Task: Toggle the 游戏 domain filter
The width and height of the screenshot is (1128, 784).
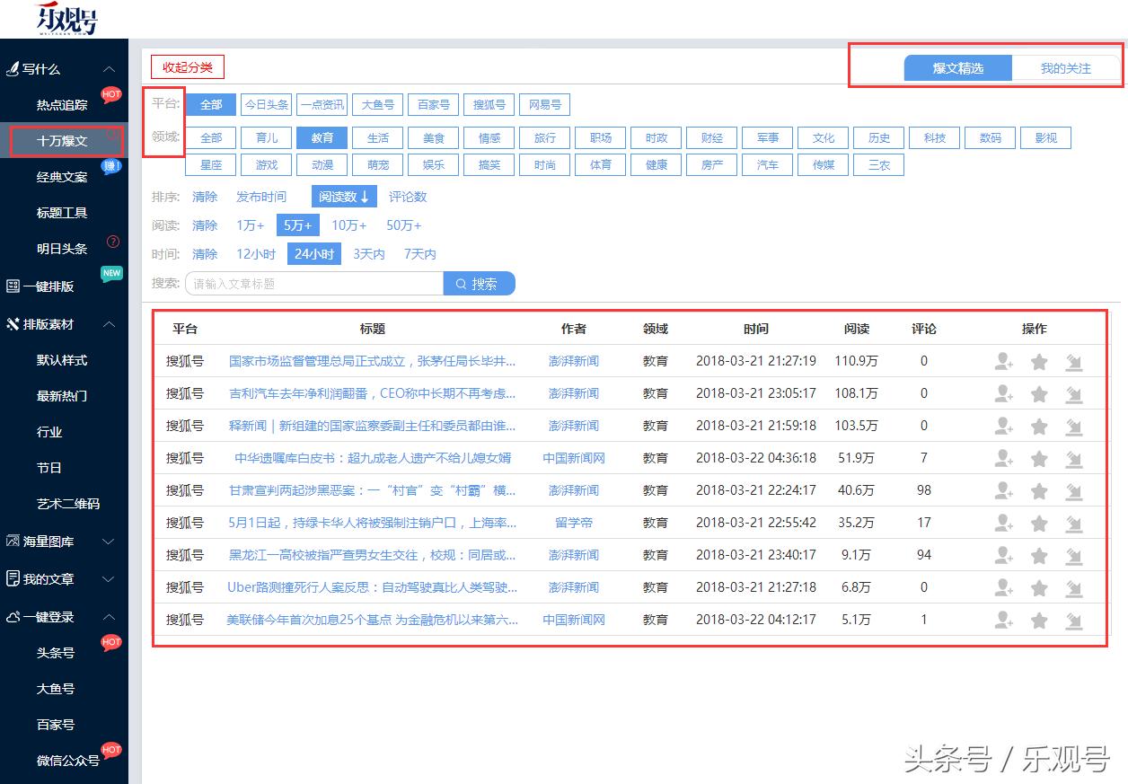Action: 267,165
